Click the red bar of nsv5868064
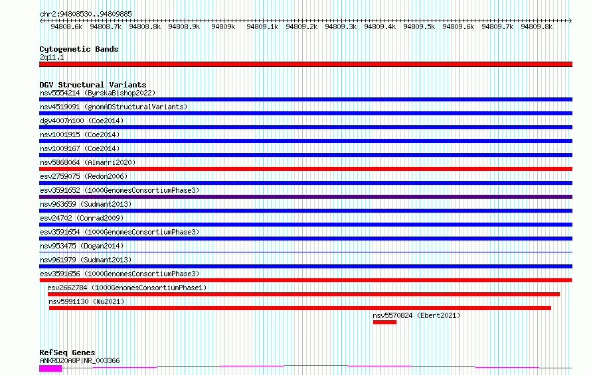Screen dimensions: 591x375 (x=305, y=169)
